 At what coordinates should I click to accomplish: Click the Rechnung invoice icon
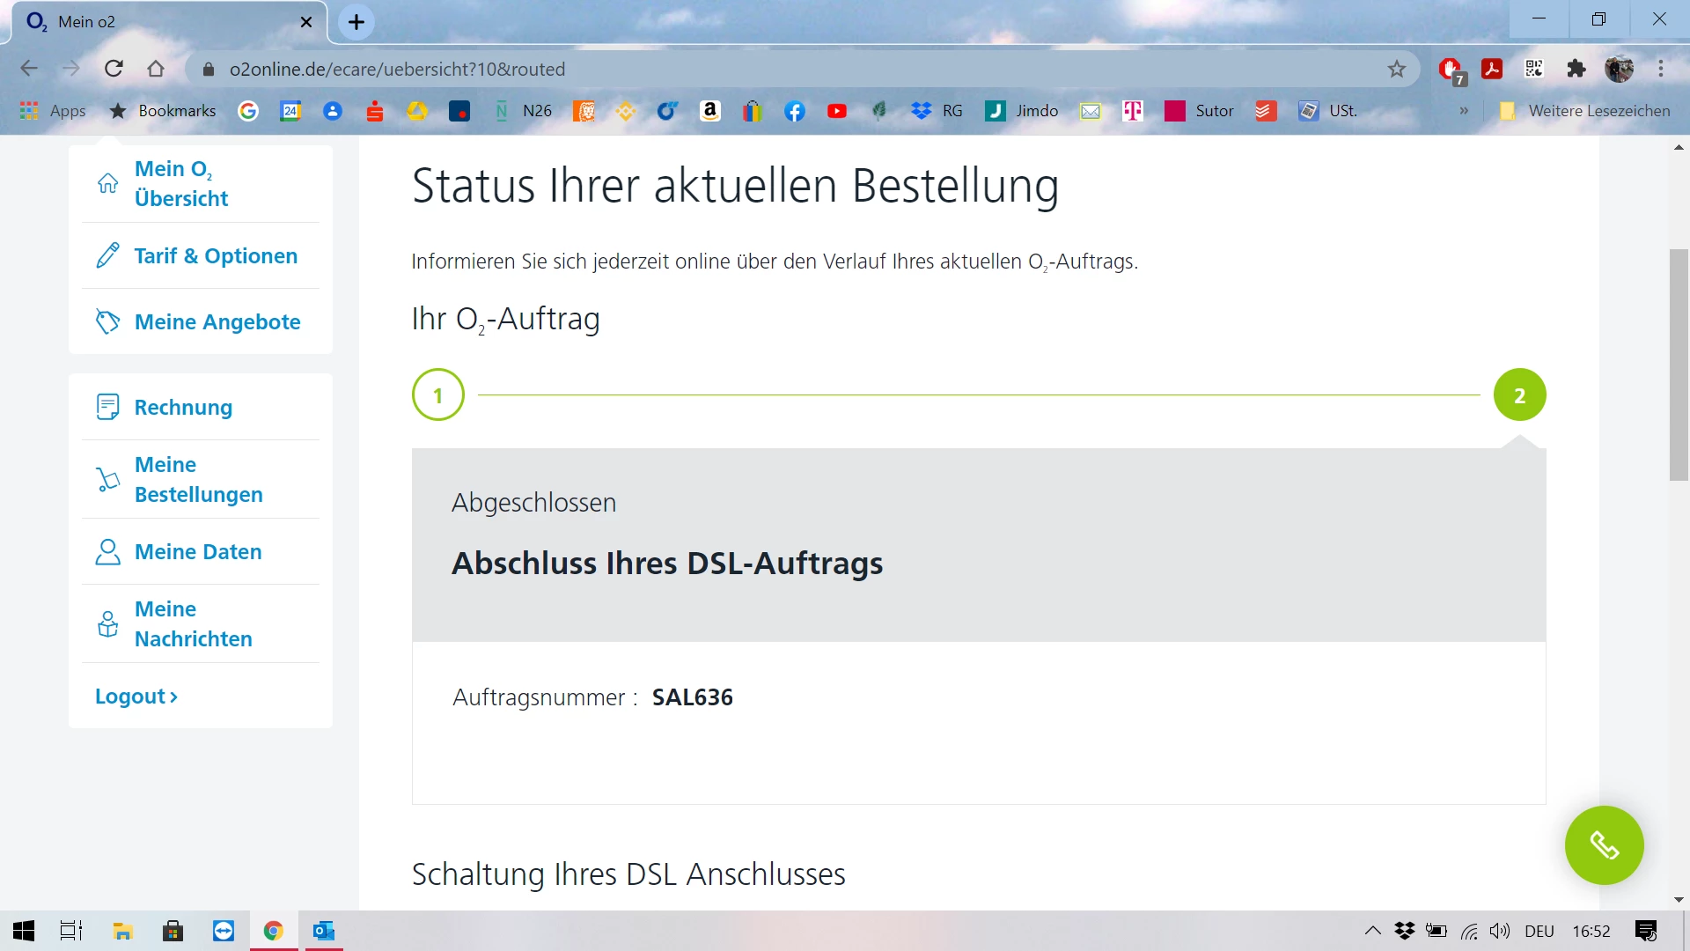tap(107, 407)
